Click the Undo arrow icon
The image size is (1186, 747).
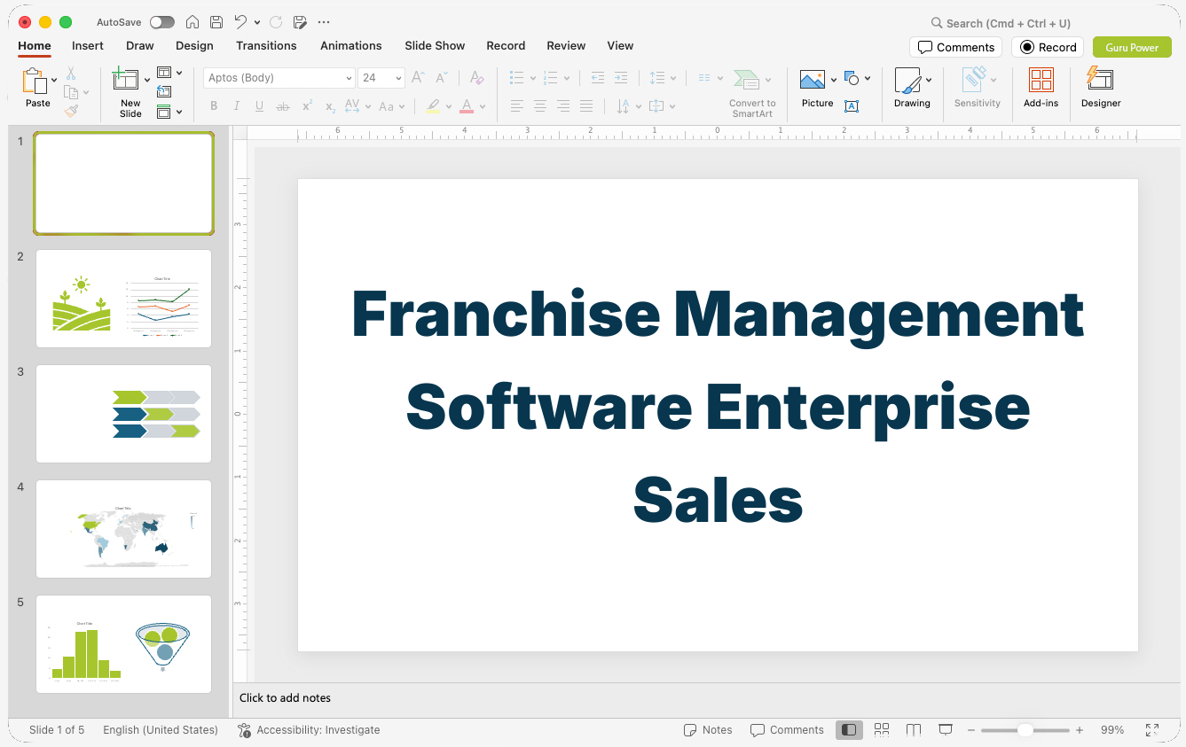[240, 22]
